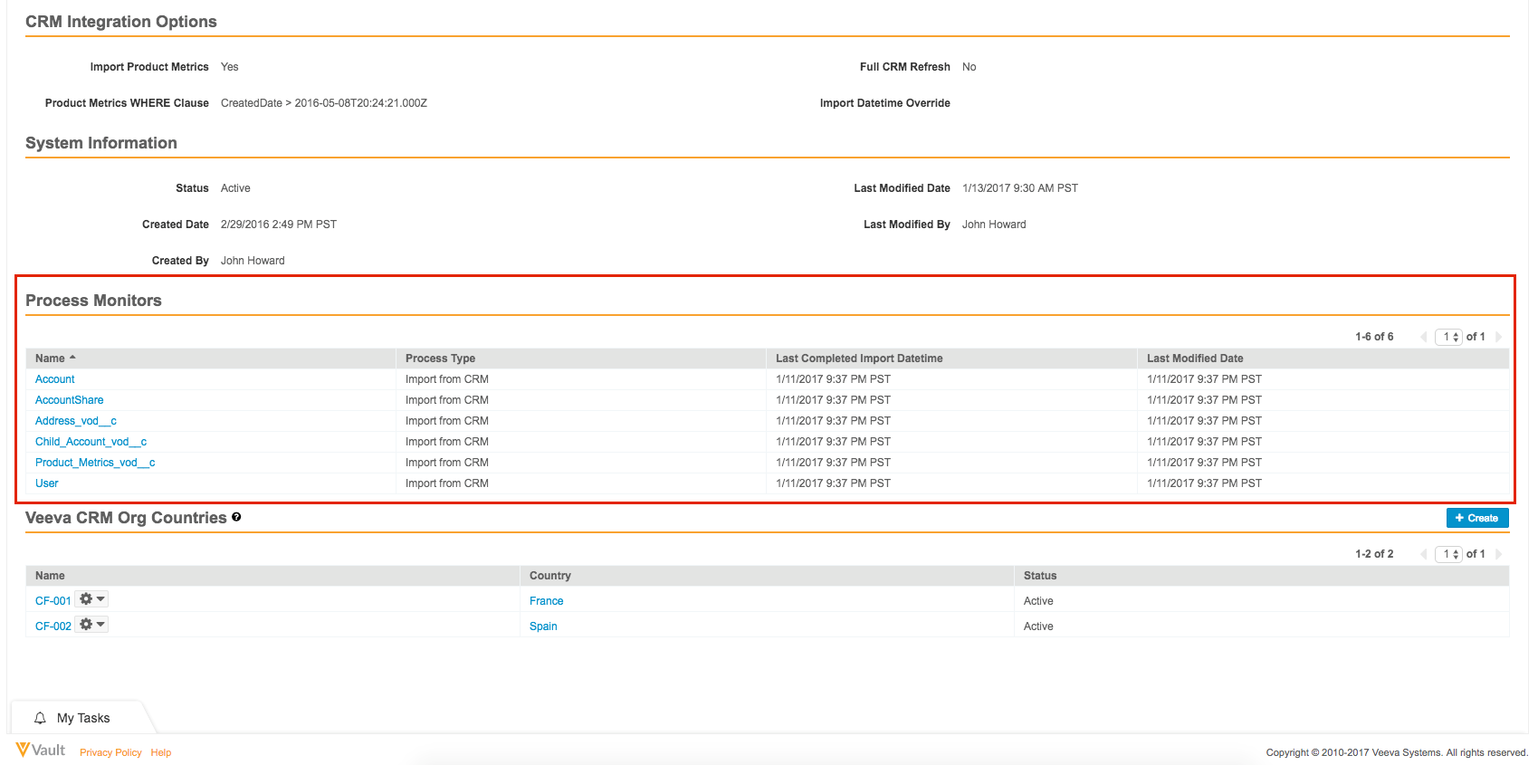Open the France country link
The image size is (1538, 765).
click(546, 601)
